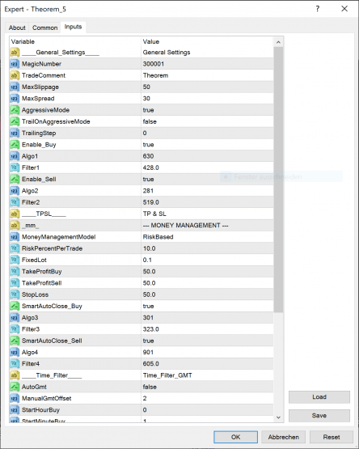
Task: Select the Algo4 value 901
Action: [148, 352]
